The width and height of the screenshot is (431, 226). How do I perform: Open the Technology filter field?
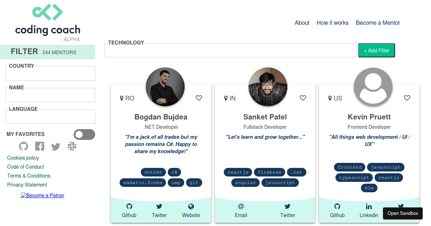[230, 50]
